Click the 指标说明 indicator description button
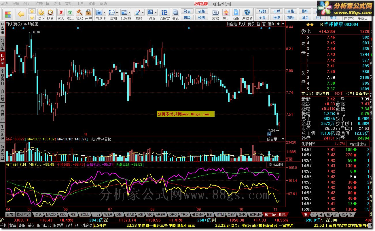This screenshot has height=231, width=375. [276, 165]
